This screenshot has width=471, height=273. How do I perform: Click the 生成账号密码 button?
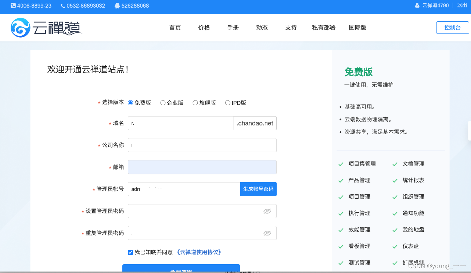[x=258, y=189]
